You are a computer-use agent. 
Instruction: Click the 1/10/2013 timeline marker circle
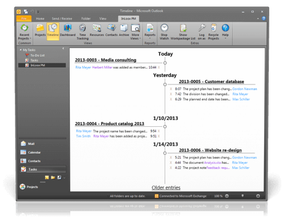[165, 126]
